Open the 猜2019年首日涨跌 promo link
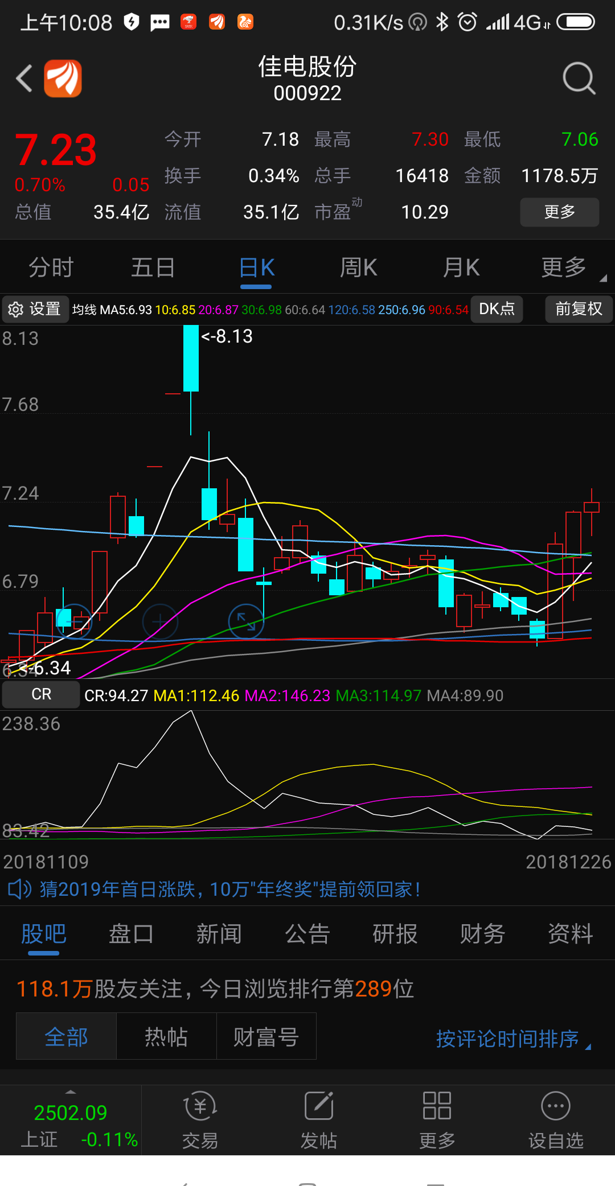Viewport: 615px width, 1186px height. tap(230, 889)
